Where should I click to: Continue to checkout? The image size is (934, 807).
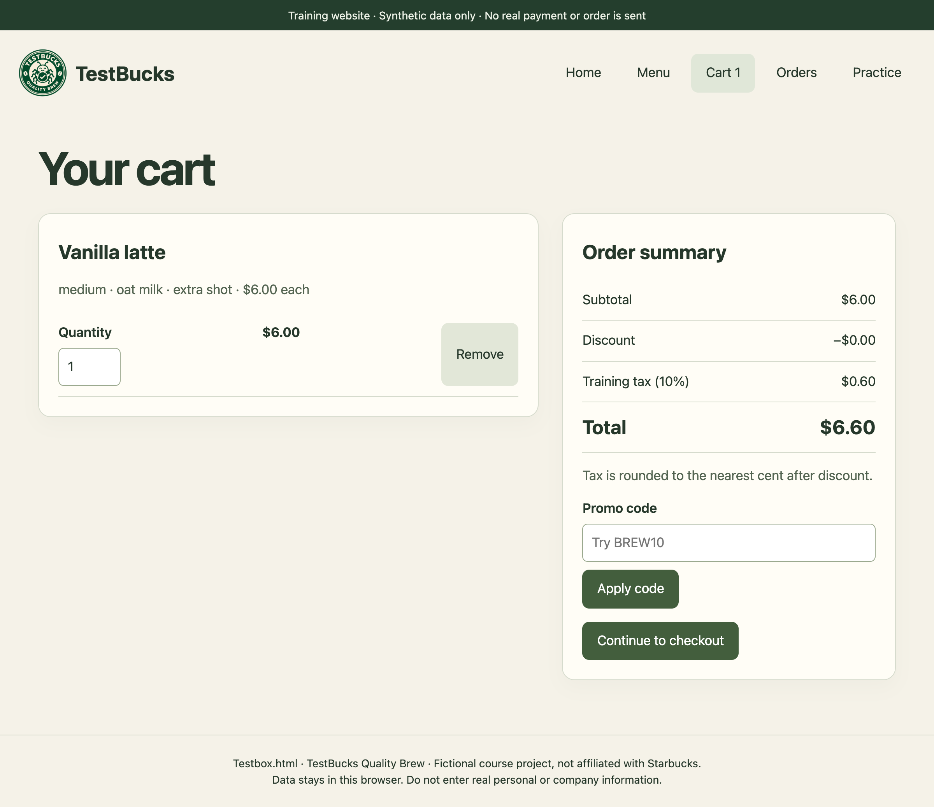click(x=660, y=641)
